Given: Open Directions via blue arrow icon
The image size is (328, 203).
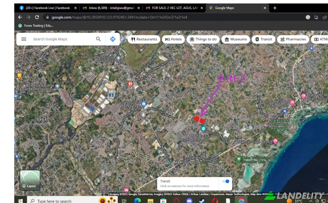Looking at the screenshot, I should [x=112, y=39].
